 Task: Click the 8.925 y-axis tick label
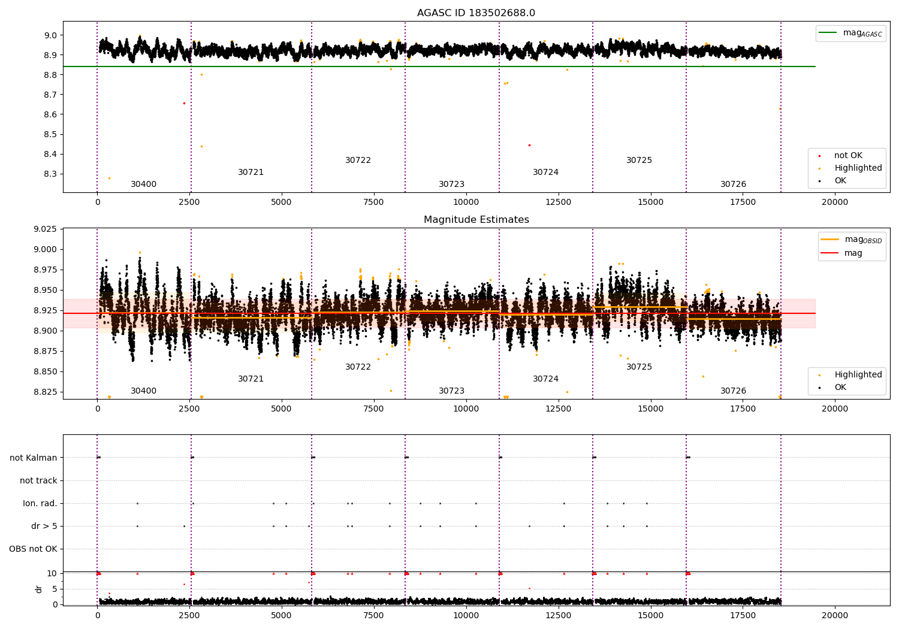(46, 311)
